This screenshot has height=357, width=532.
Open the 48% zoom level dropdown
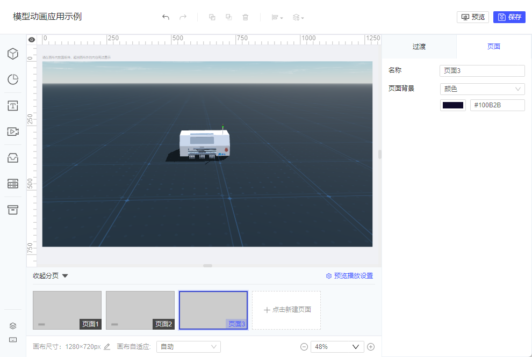pos(337,346)
